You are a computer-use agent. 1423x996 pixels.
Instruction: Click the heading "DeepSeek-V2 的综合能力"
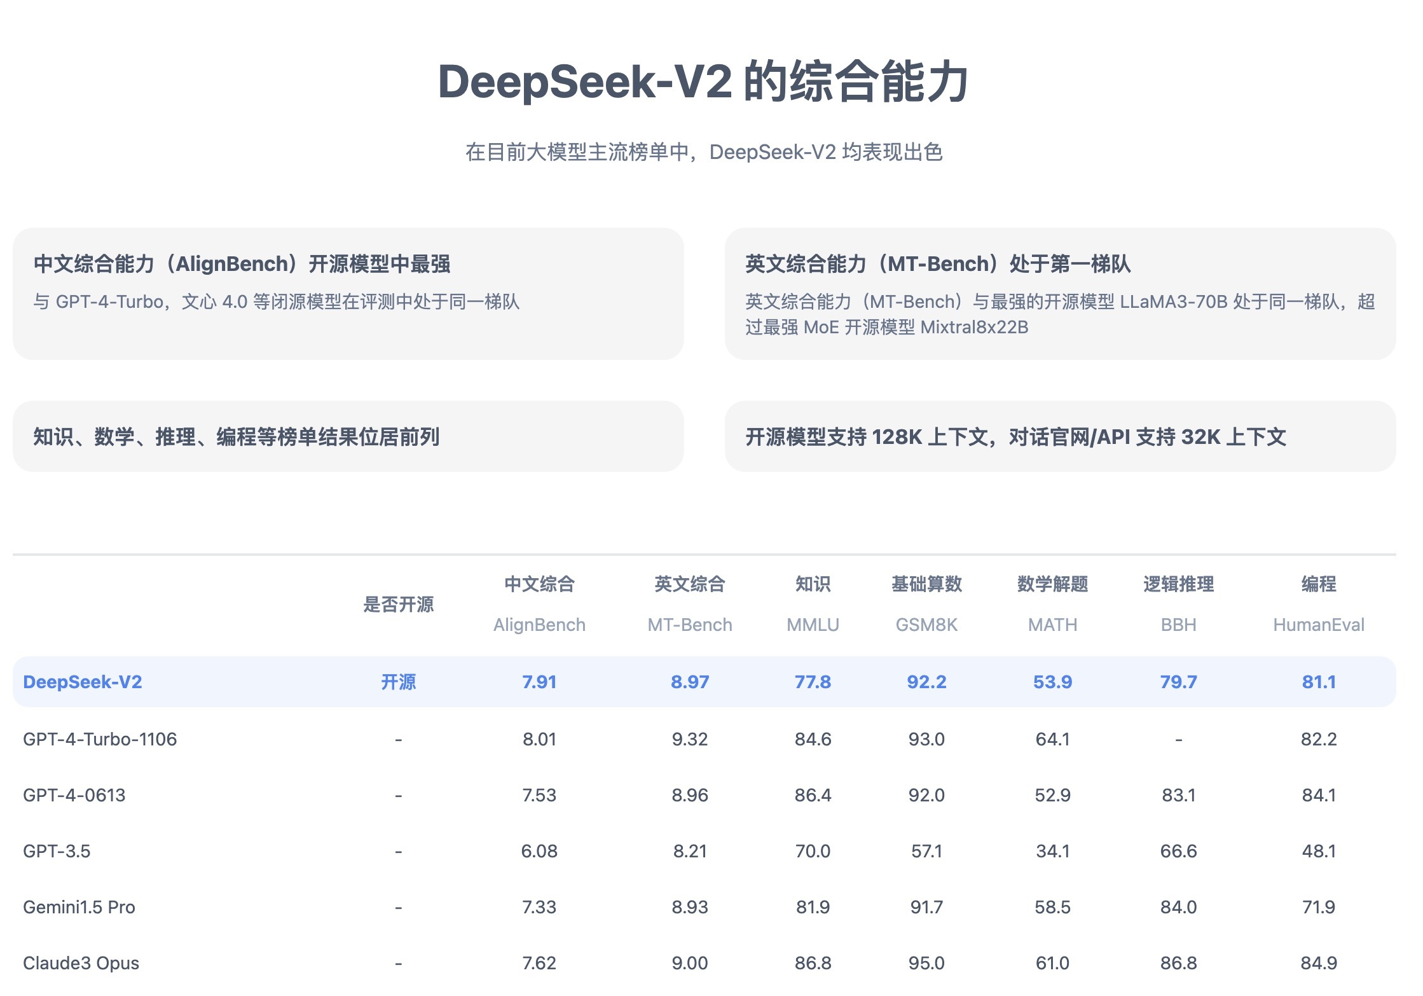coord(704,81)
